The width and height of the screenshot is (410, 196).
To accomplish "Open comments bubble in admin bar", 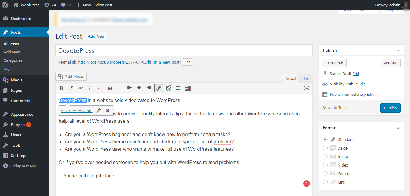I will [66, 5].
